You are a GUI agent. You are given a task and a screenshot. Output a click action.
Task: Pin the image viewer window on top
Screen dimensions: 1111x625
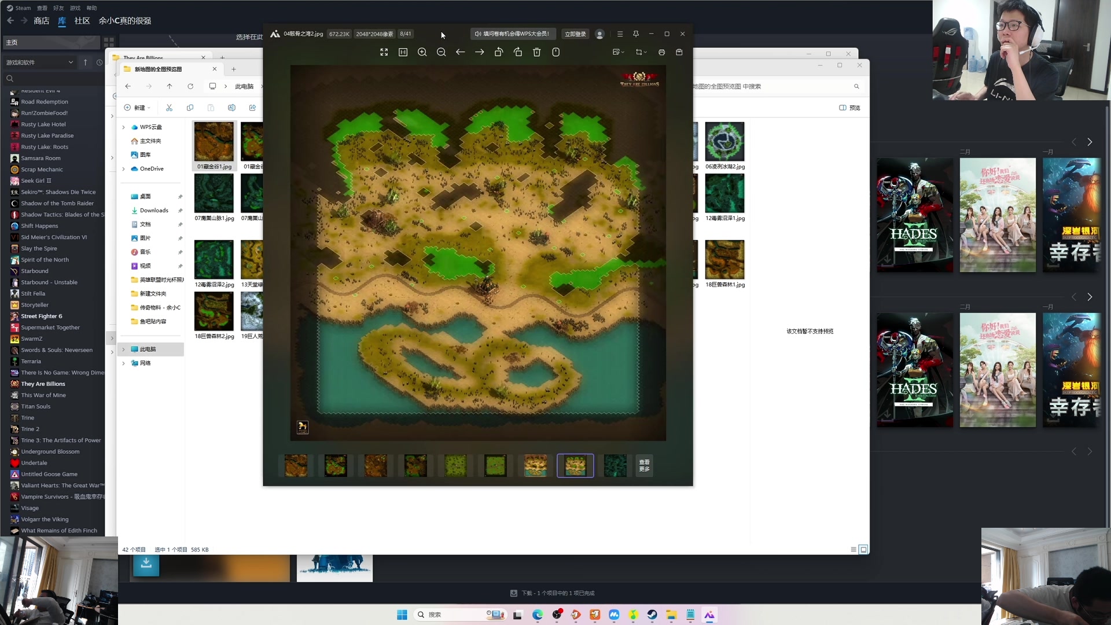[636, 34]
